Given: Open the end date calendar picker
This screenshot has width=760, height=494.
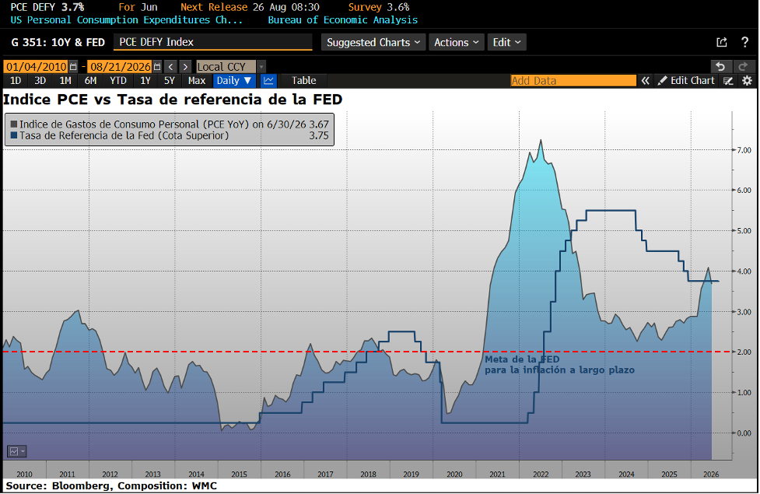Looking at the screenshot, I should pyautogui.click(x=157, y=66).
